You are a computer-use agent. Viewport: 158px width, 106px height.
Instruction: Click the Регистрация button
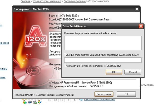pos(104,94)
